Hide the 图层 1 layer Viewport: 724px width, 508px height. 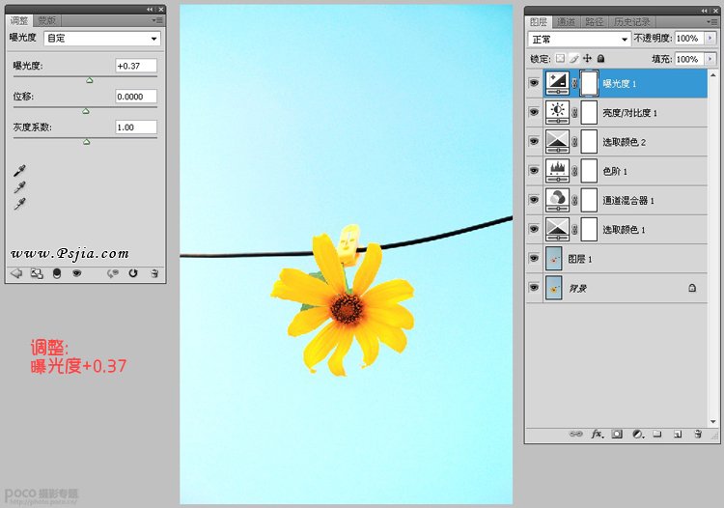coord(534,258)
